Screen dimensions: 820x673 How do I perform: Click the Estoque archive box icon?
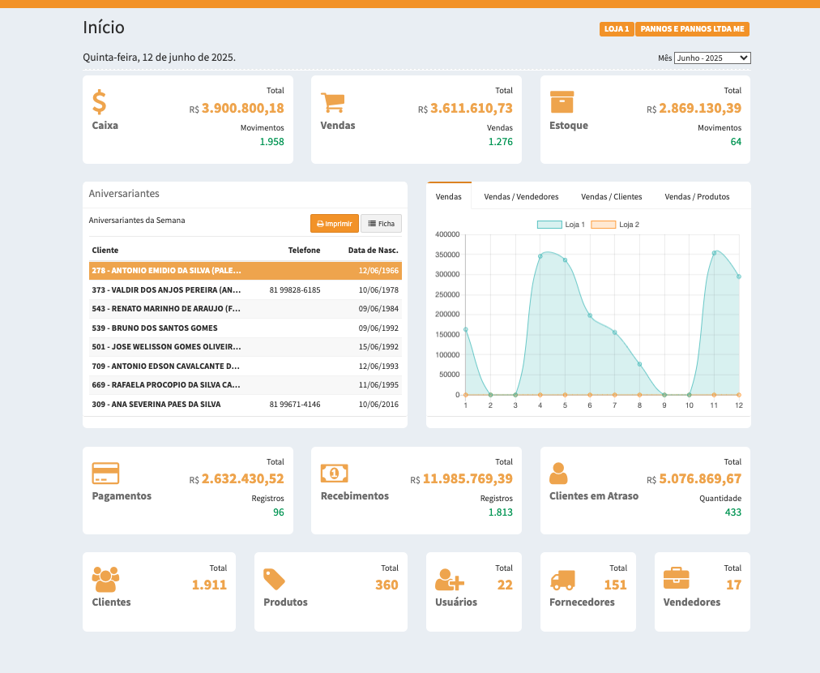pos(562,102)
